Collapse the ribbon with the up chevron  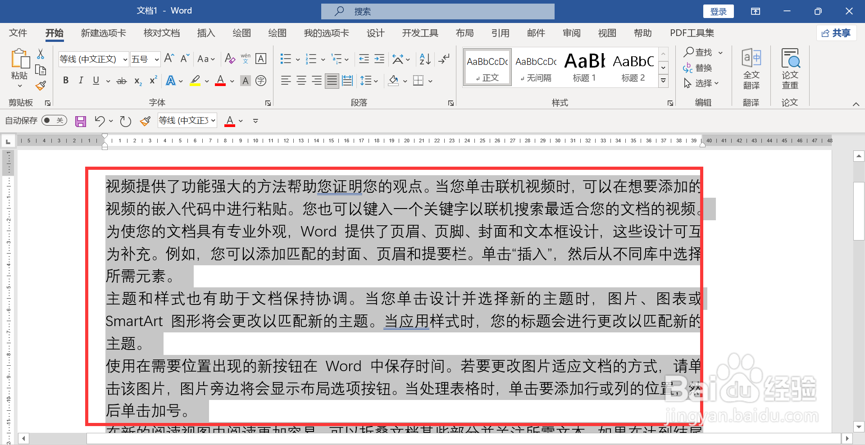[x=856, y=104]
